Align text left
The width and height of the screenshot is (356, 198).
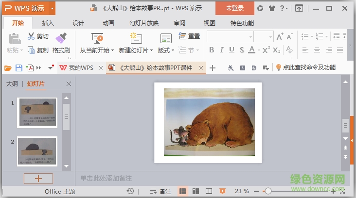[x=305, y=50]
